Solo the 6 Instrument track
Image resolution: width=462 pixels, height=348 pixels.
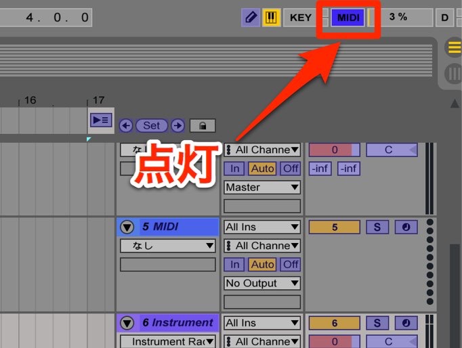coord(377,323)
